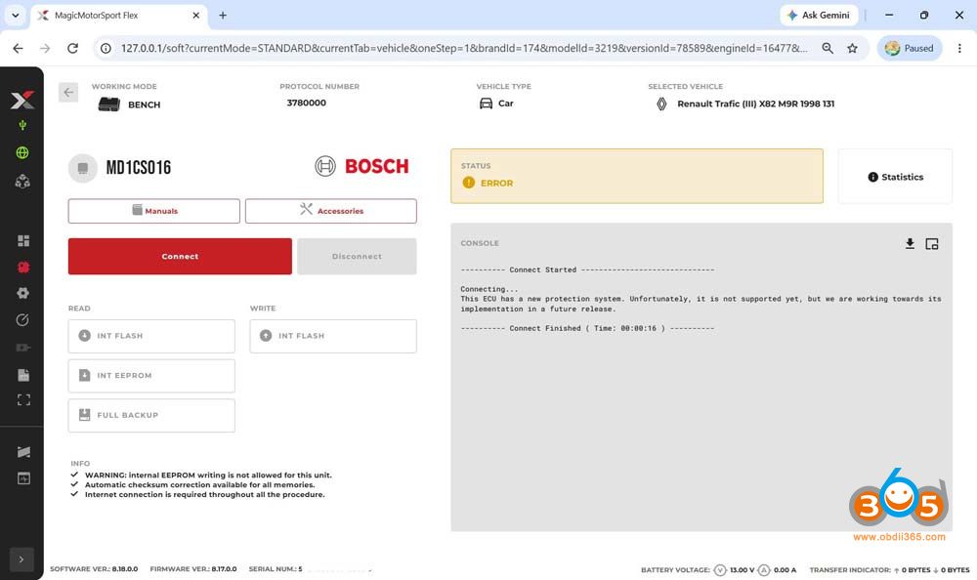Open the browser tab list dropdown
977x580 pixels.
coord(15,15)
